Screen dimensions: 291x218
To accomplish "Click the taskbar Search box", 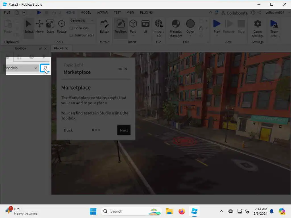I will (131, 211).
